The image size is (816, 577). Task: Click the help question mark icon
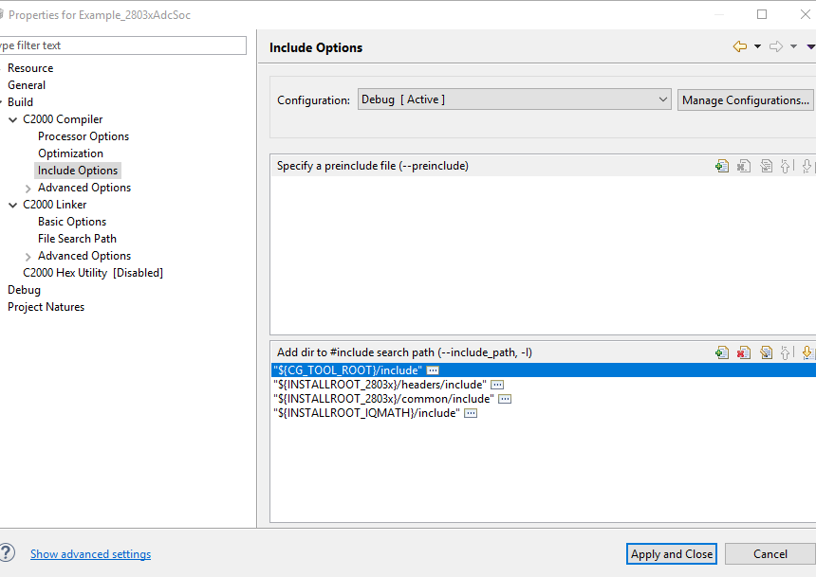point(7,553)
